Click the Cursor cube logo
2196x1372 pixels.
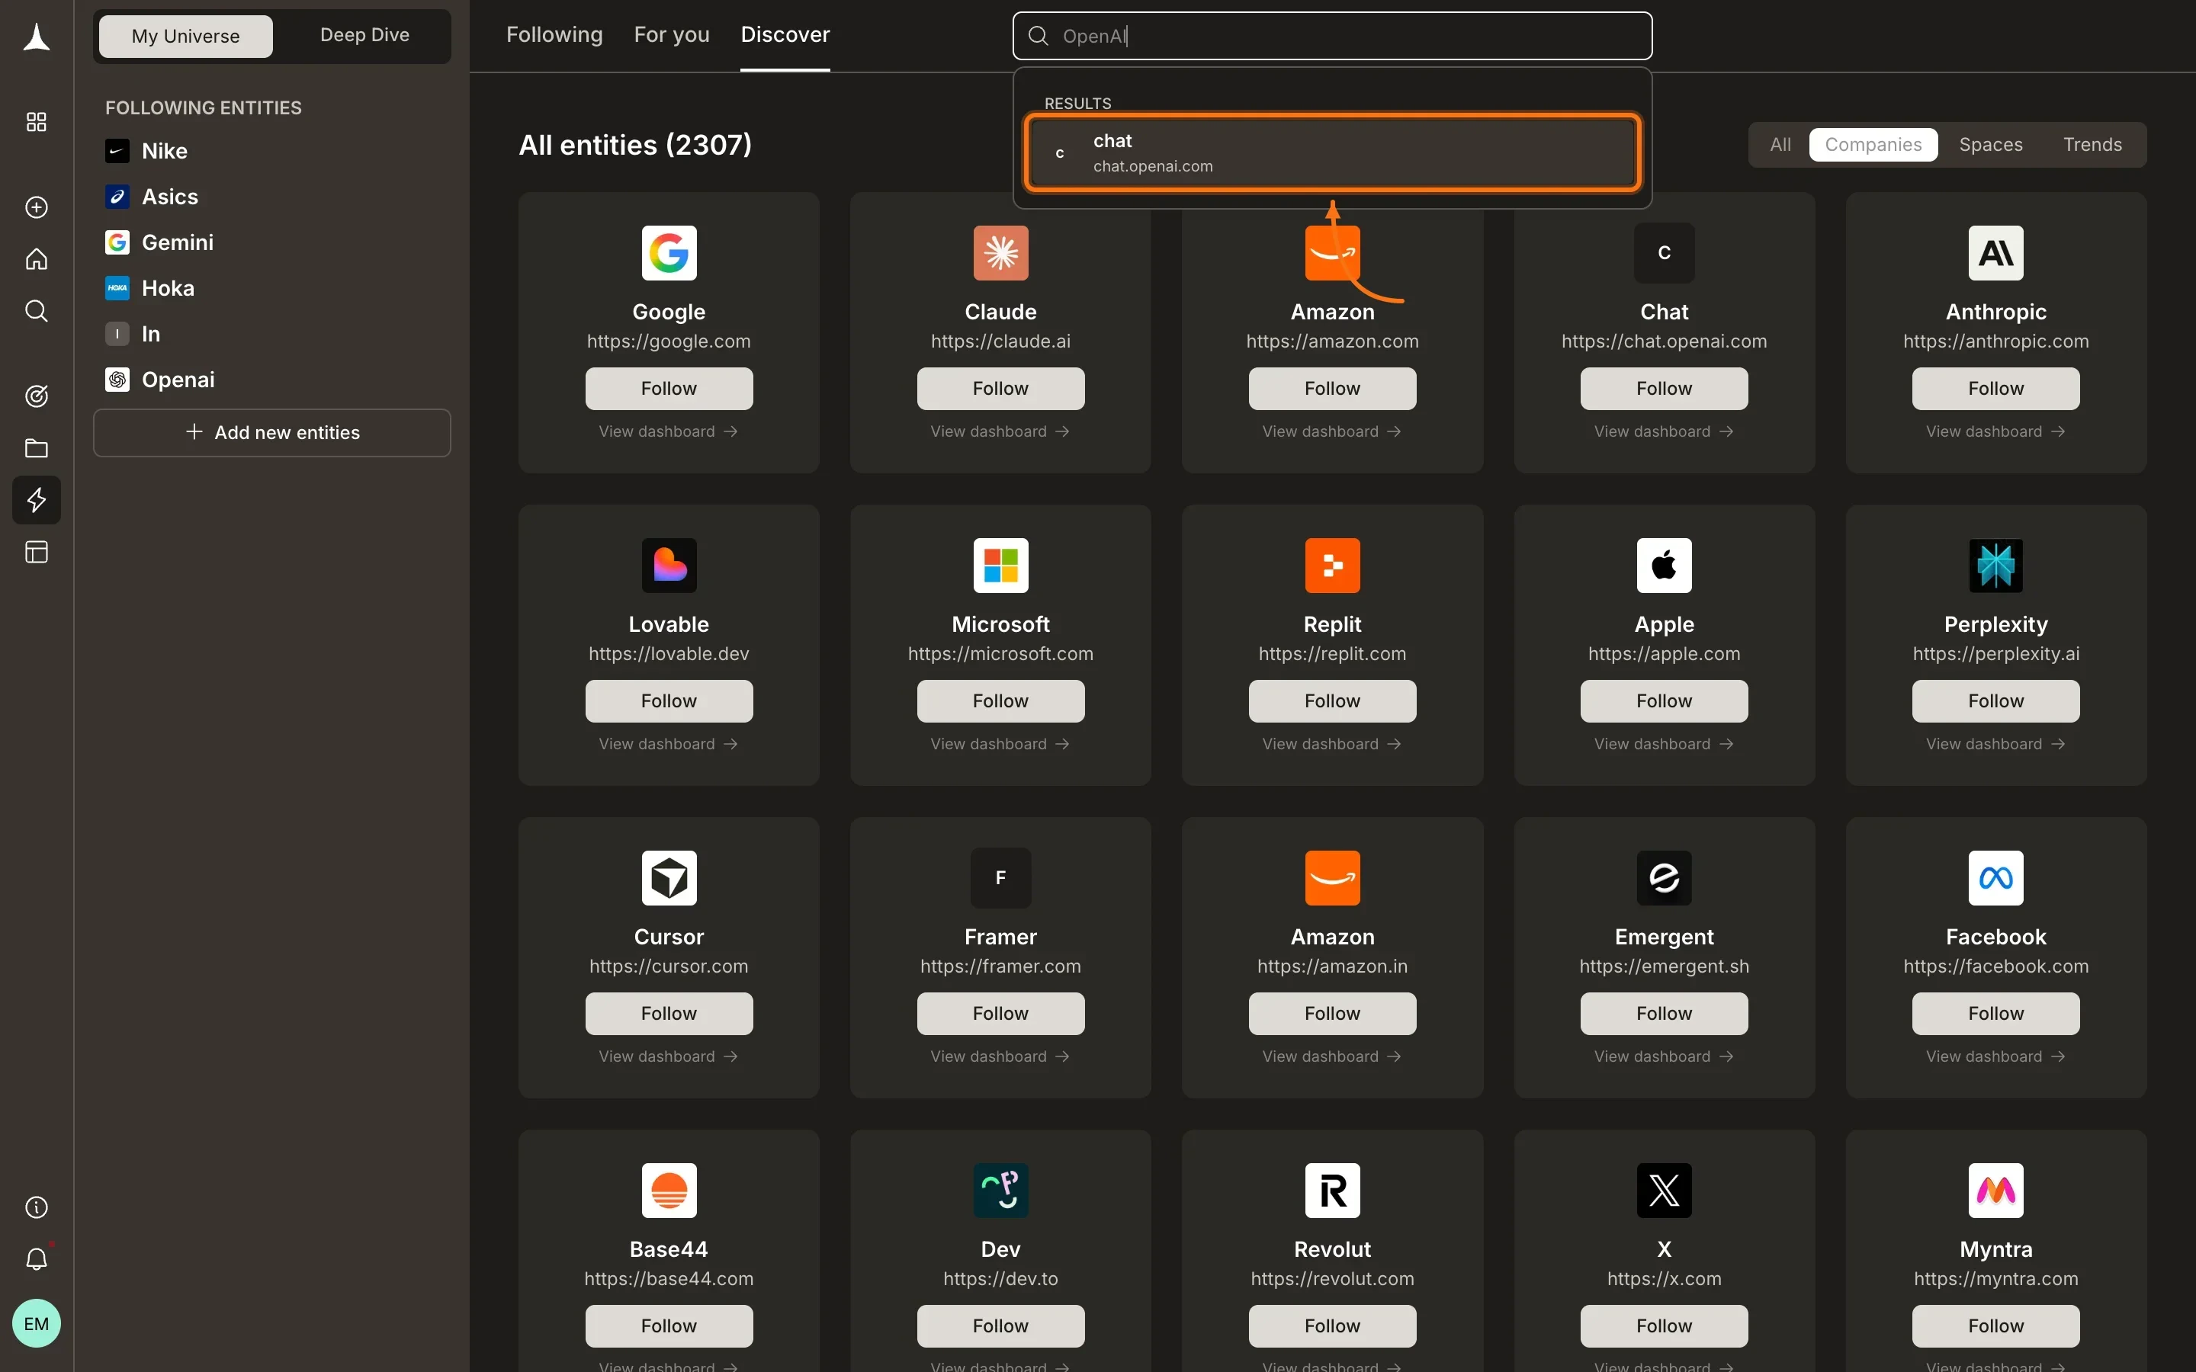pos(669,877)
